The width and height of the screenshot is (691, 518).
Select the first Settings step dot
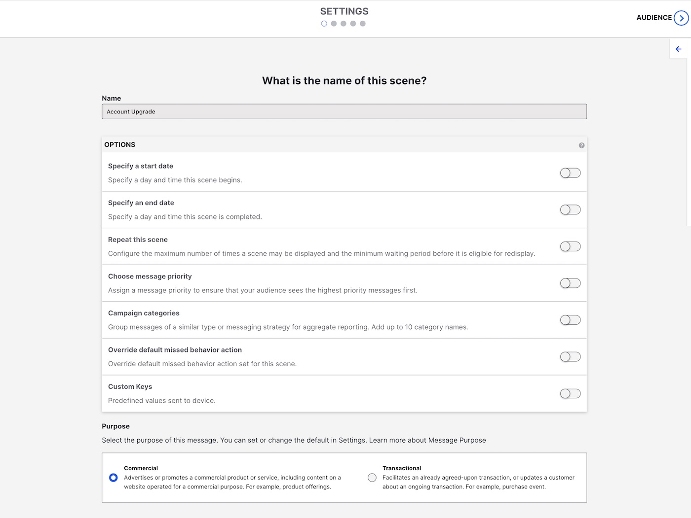[324, 24]
